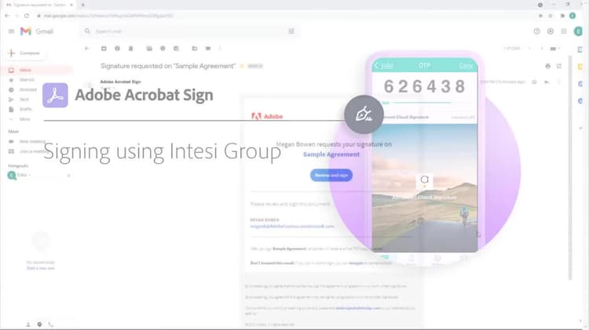
Task: Delete this email with the trash icon
Action: click(130, 49)
